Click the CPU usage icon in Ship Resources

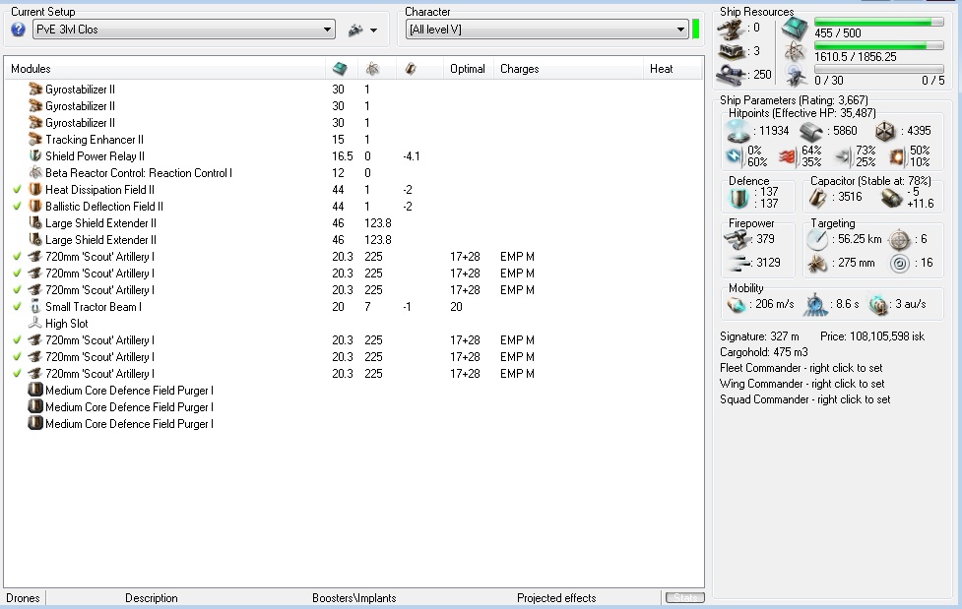795,30
